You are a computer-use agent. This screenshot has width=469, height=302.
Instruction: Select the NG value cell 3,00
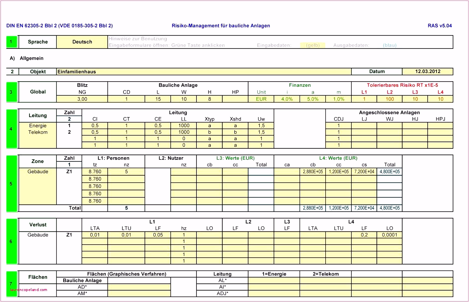[82, 99]
